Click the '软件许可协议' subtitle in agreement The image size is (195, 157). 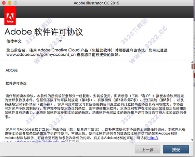16,83
